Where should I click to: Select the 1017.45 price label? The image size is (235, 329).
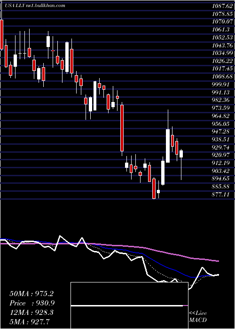[223, 69]
